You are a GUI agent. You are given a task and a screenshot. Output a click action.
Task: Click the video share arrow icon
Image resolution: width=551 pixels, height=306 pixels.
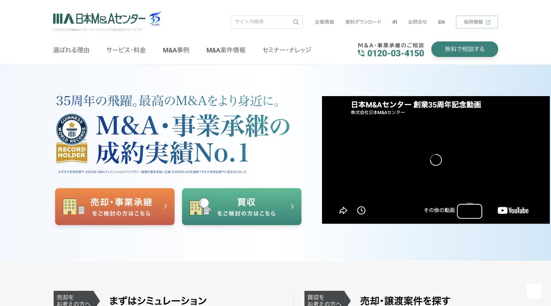pyautogui.click(x=343, y=210)
